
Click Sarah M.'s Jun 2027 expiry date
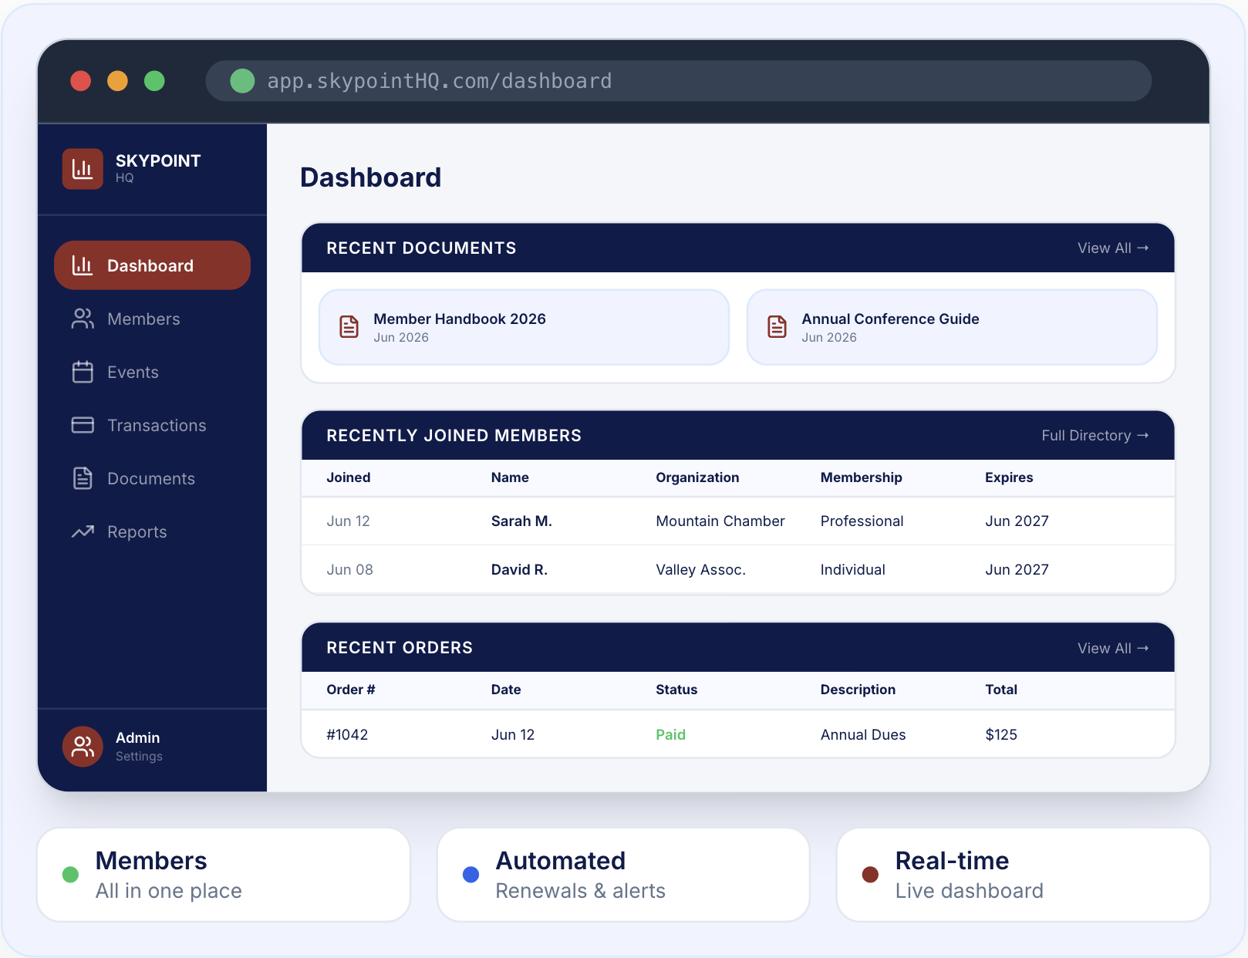click(1017, 521)
